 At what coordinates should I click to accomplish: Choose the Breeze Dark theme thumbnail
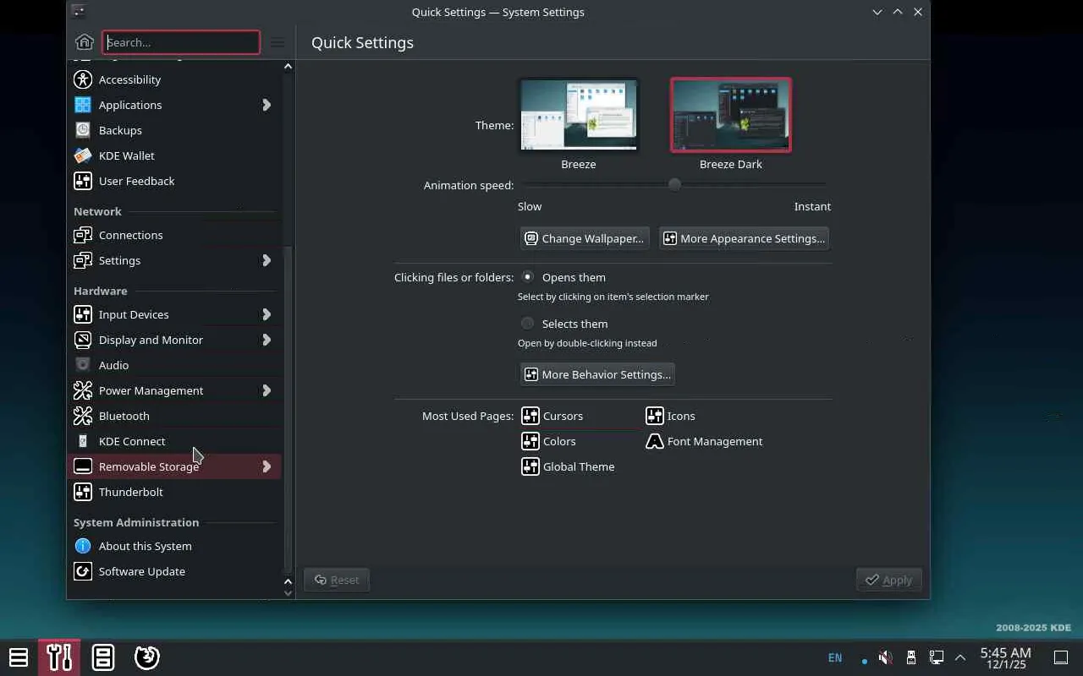731,116
